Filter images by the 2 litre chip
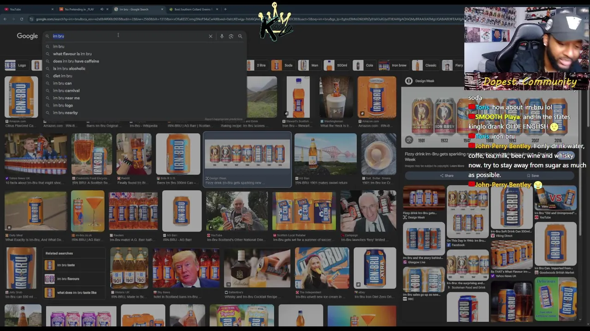Screen dimensions: 590x331 click(258, 65)
